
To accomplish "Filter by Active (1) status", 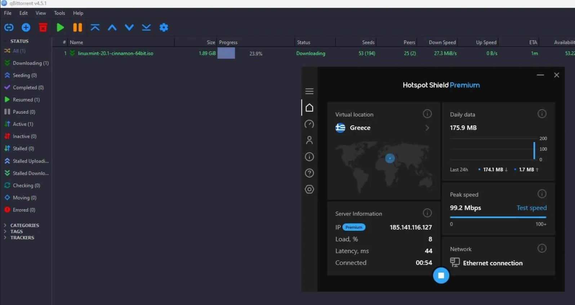I will coord(18,124).
